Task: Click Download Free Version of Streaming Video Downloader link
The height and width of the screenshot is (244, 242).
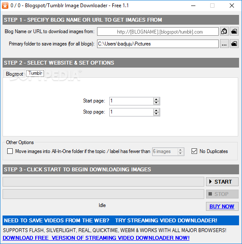Action: coord(96,238)
